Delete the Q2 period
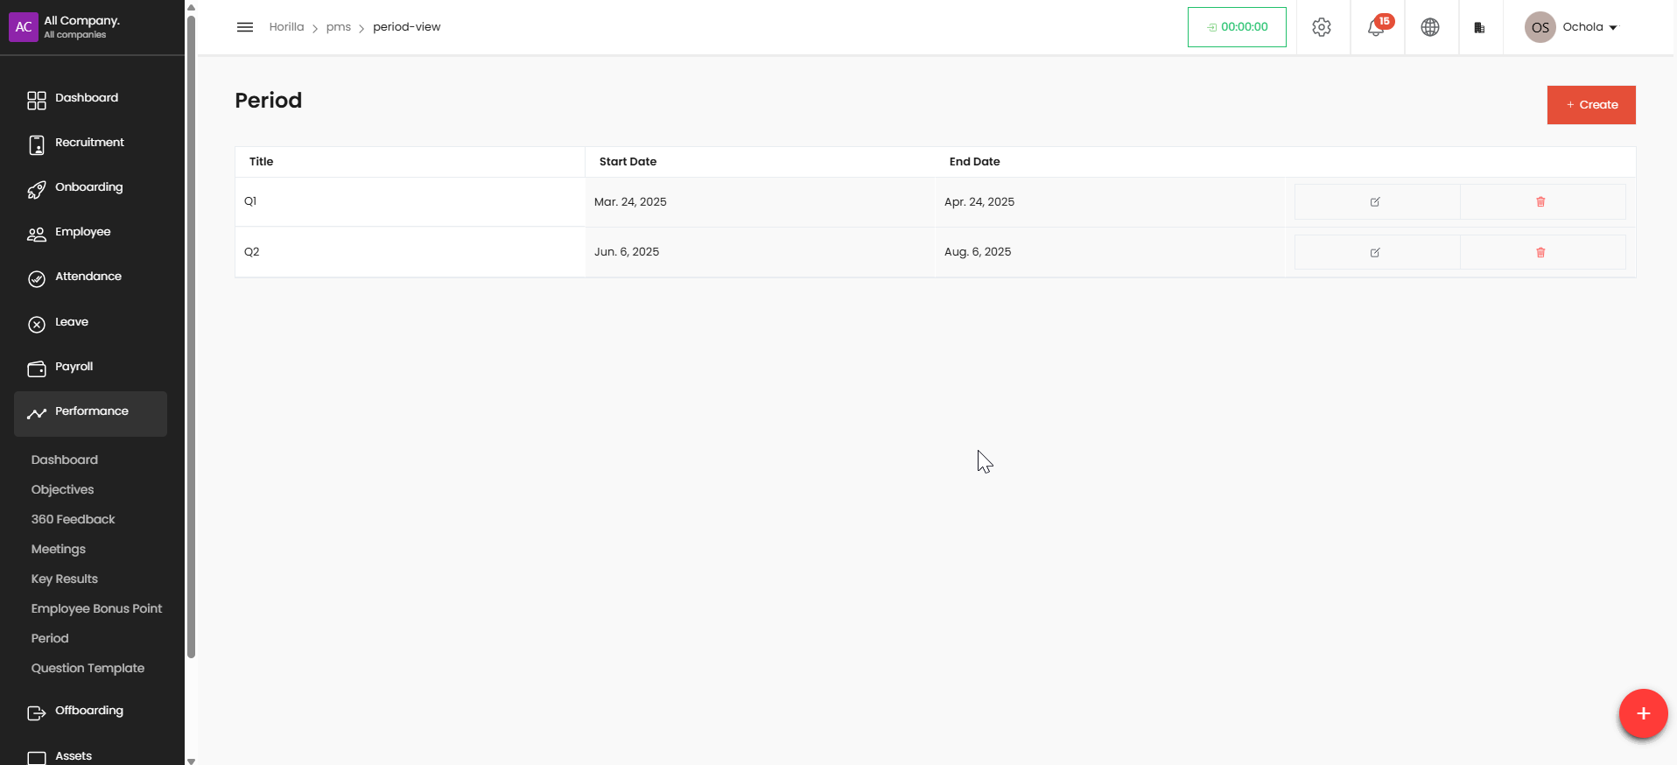The width and height of the screenshot is (1677, 765). [1541, 252]
